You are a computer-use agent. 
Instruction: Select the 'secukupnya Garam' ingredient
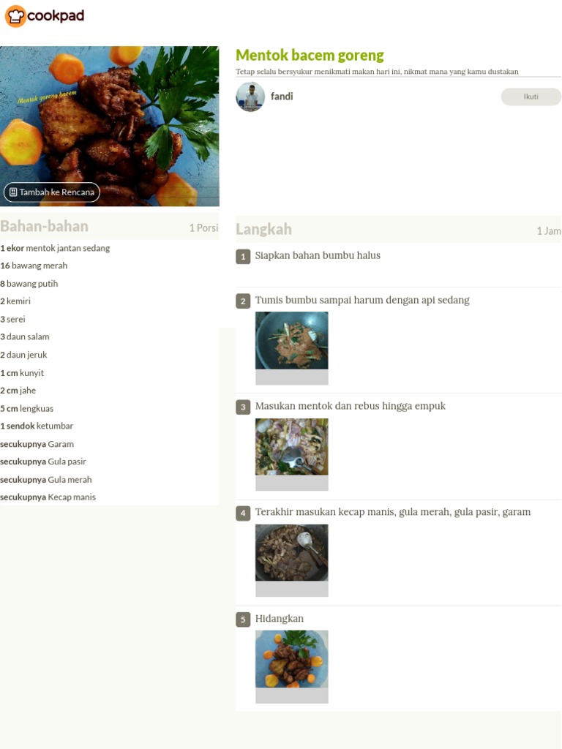pyautogui.click(x=37, y=444)
